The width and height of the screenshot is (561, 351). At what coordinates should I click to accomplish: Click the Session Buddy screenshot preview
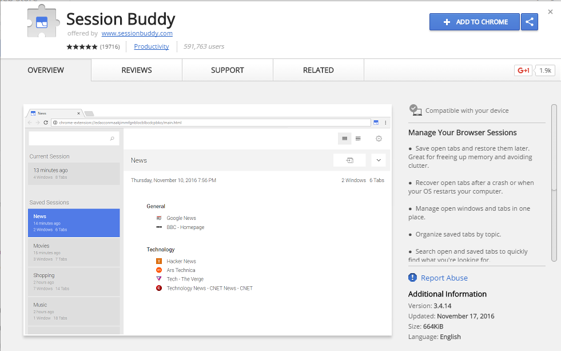pos(208,220)
